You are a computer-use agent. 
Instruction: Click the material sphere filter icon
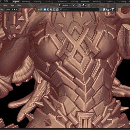pos(48,10)
